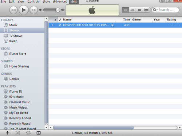Open the Controls menu

pyautogui.click(x=33, y=1)
